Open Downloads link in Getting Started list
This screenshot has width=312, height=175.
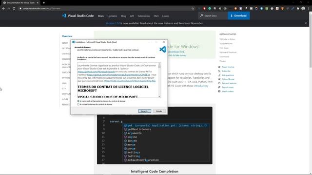(x=224, y=57)
